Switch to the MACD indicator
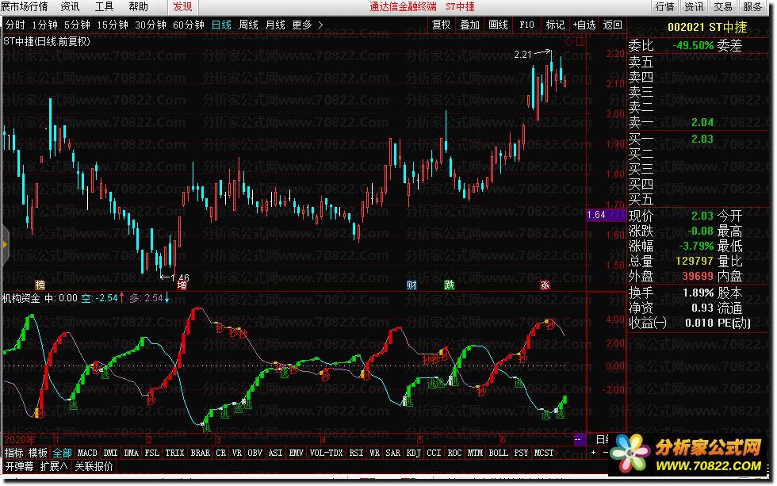Image resolution: width=777 pixels, height=486 pixels. [x=87, y=453]
